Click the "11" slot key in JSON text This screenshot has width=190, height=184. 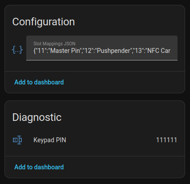click(x=41, y=51)
